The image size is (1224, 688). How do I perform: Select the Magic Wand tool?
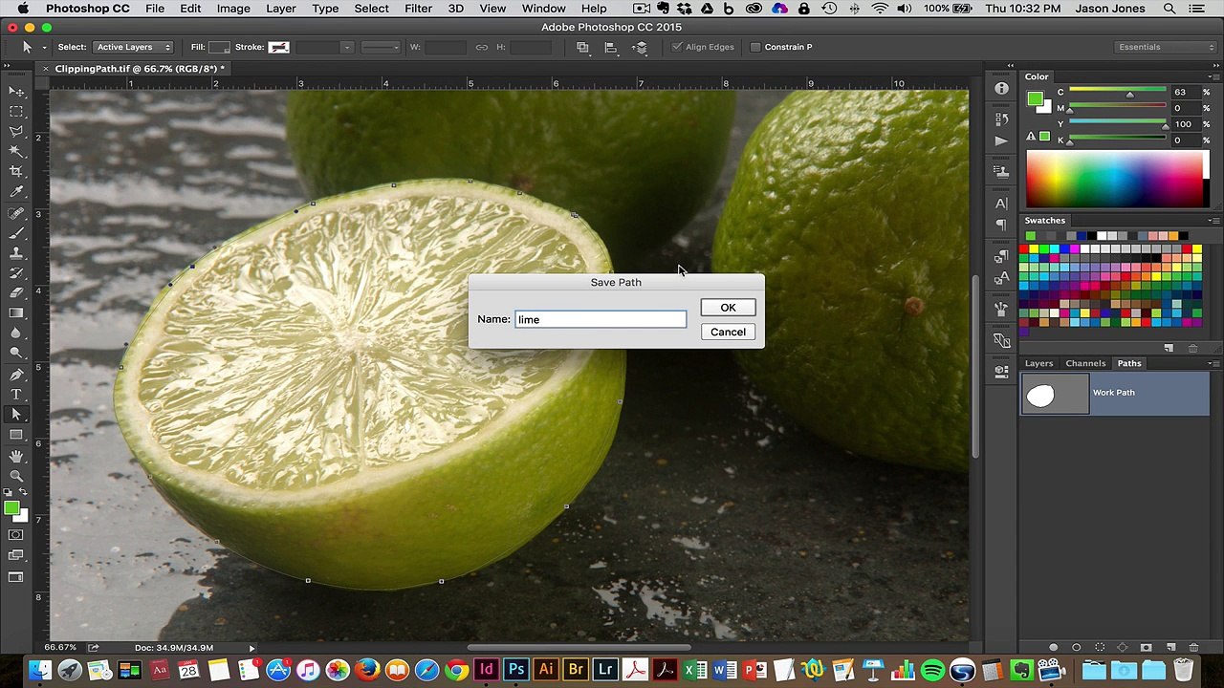(x=16, y=152)
